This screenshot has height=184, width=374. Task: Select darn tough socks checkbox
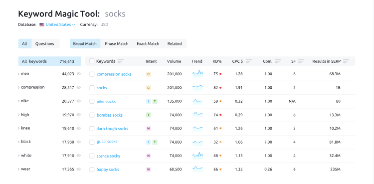[92, 129]
